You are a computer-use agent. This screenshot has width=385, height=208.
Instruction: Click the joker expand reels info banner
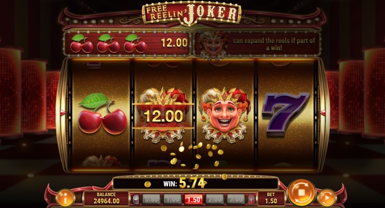[257, 44]
